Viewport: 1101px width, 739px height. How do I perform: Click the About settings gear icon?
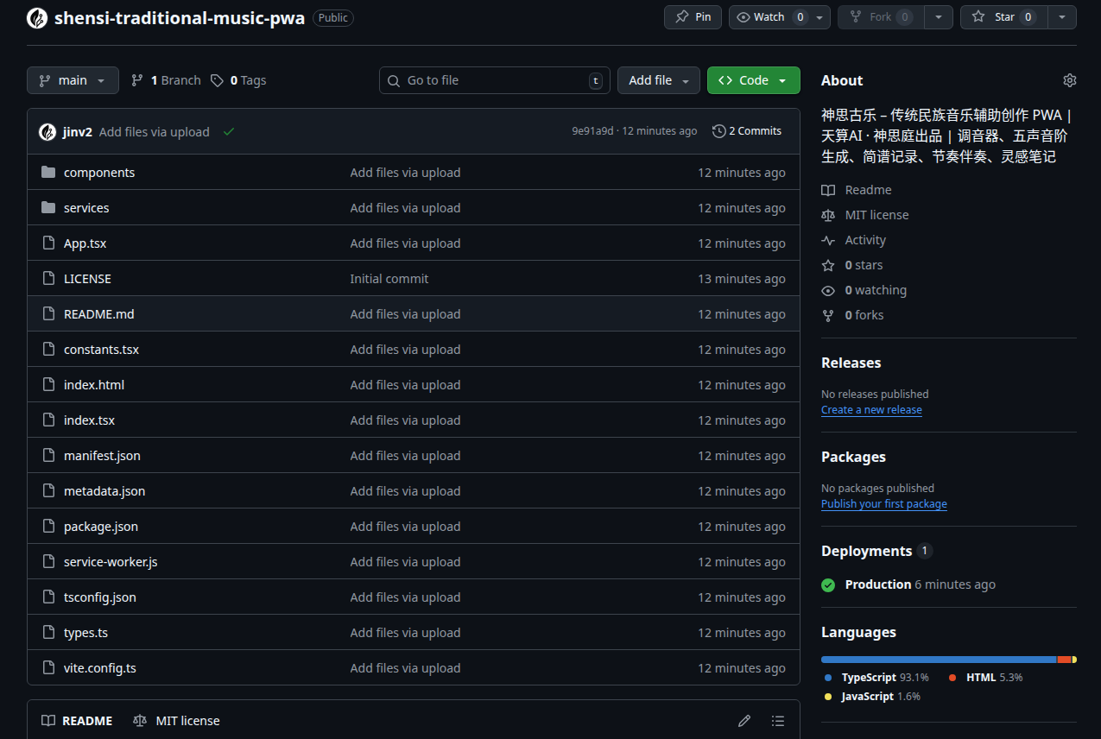[1069, 80]
